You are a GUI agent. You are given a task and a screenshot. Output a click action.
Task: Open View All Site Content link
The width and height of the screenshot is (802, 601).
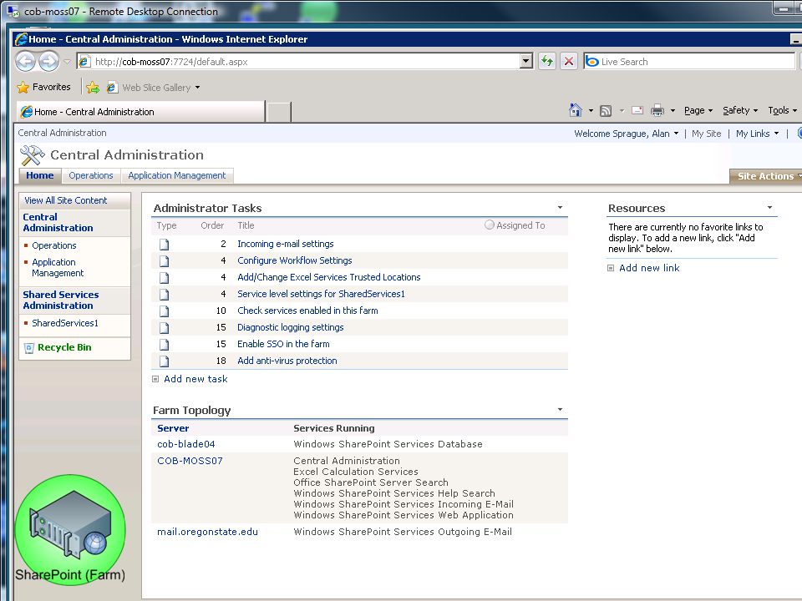tap(65, 200)
